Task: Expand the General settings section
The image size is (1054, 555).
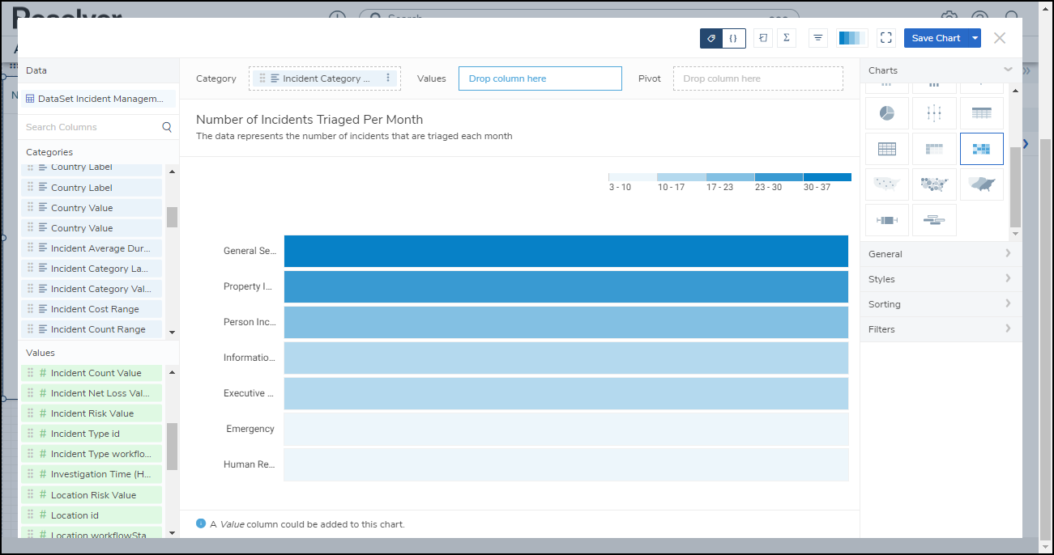Action: pyautogui.click(x=940, y=254)
